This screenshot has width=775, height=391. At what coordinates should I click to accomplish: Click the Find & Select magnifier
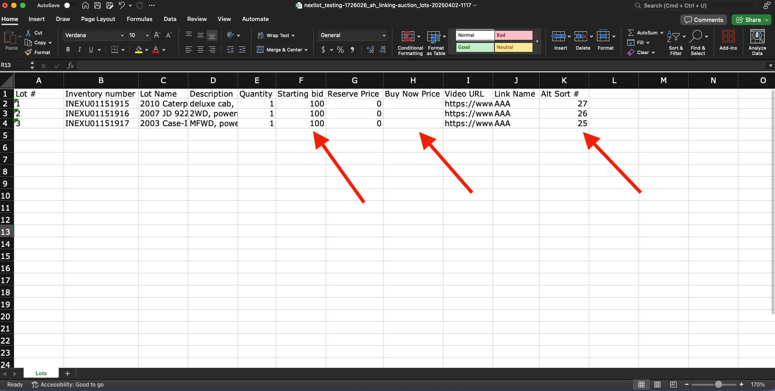tap(696, 36)
